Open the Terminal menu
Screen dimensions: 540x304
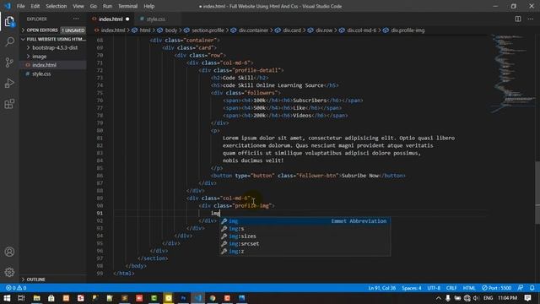127,6
